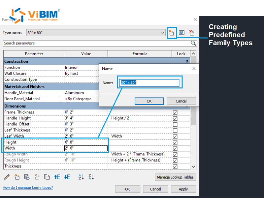Click OK in the Family Types window

127,189
